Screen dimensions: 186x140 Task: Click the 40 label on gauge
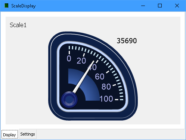pyautogui.click(x=92, y=67)
